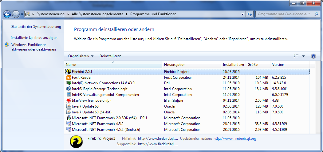323x152 pixels.
Task: Click the .NET Framework 2.0 SDK icon
Action: click(x=69, y=118)
